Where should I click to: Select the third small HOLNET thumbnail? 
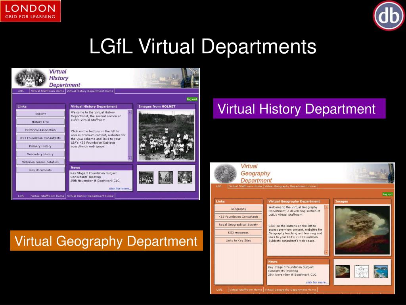tap(185, 178)
